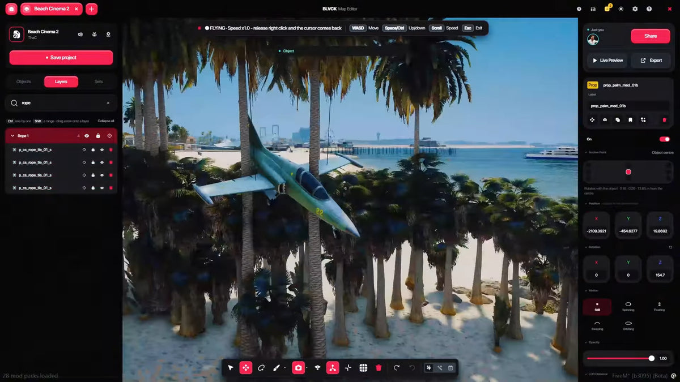
Task: Open the collaborators people icon
Action: pos(94,35)
